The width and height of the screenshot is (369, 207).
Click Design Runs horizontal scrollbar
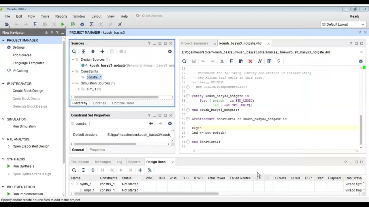pyautogui.click(x=146, y=193)
